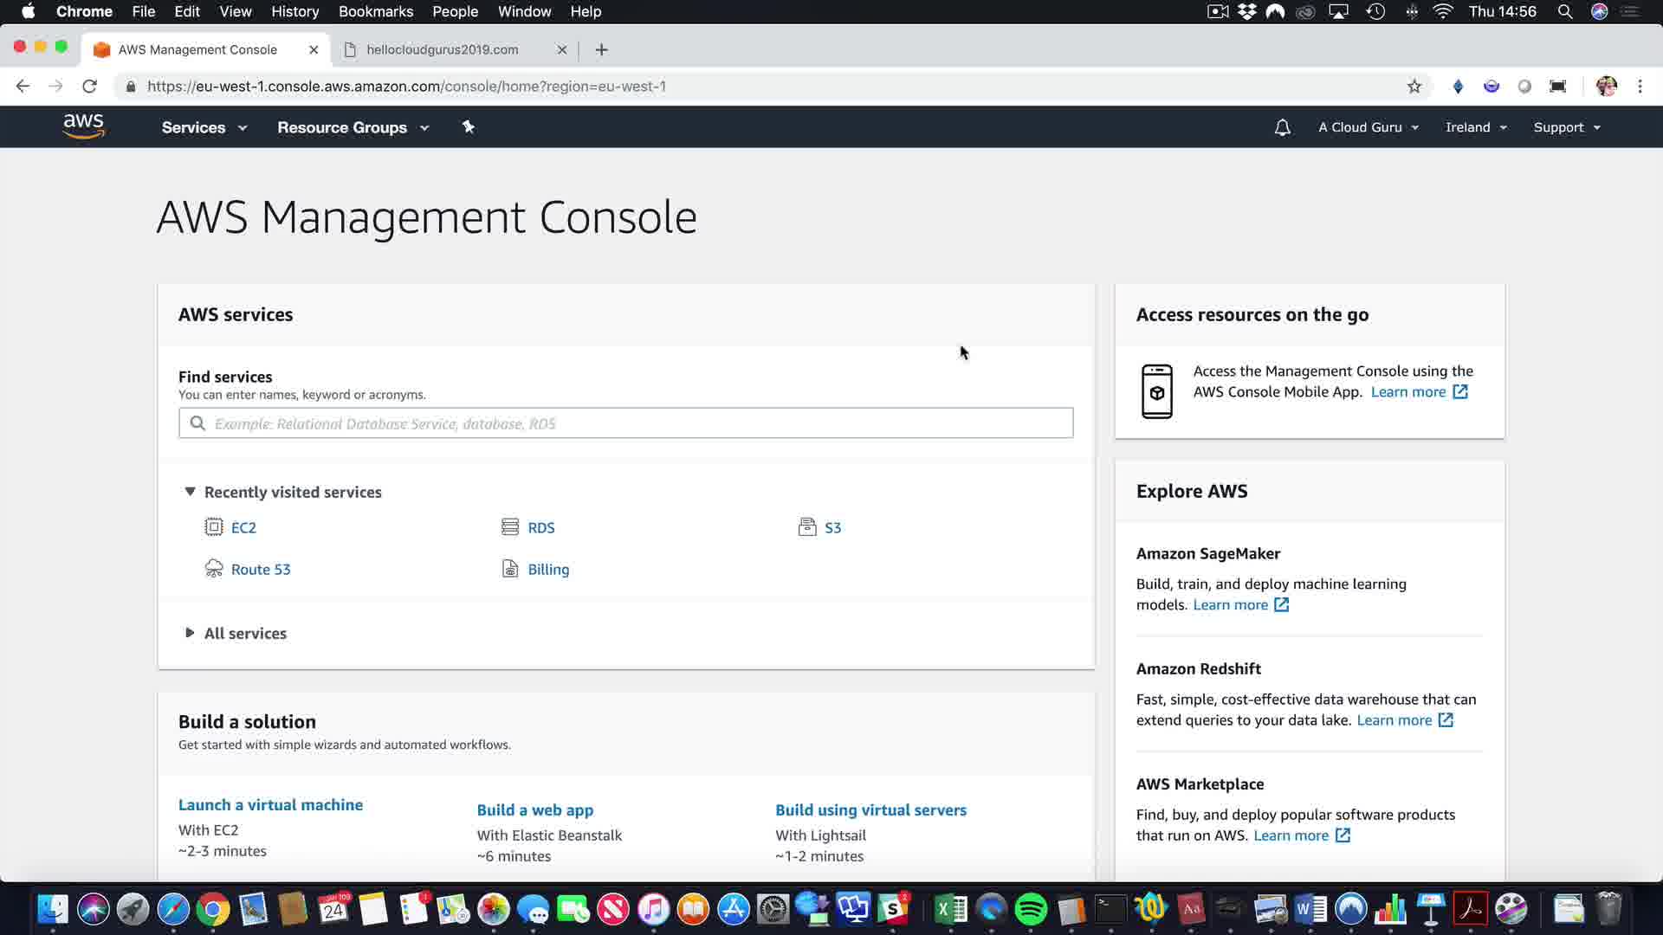1663x935 pixels.
Task: Open the RDS service link
Action: (x=540, y=527)
